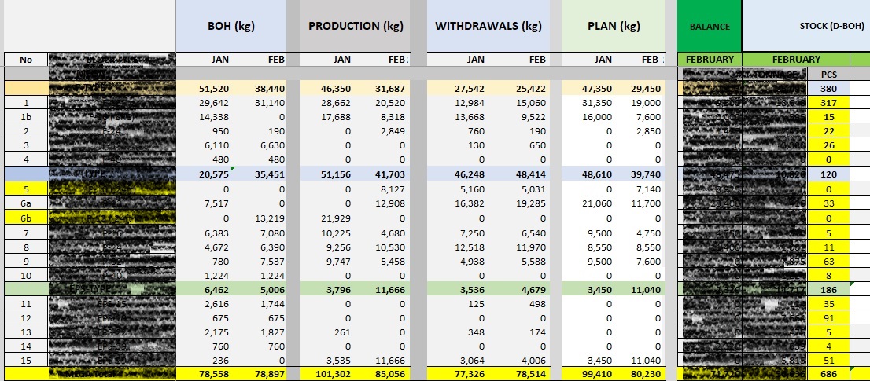The height and width of the screenshot is (381, 870).
Task: Click row 1 production value 28,662
Action: tap(336, 102)
